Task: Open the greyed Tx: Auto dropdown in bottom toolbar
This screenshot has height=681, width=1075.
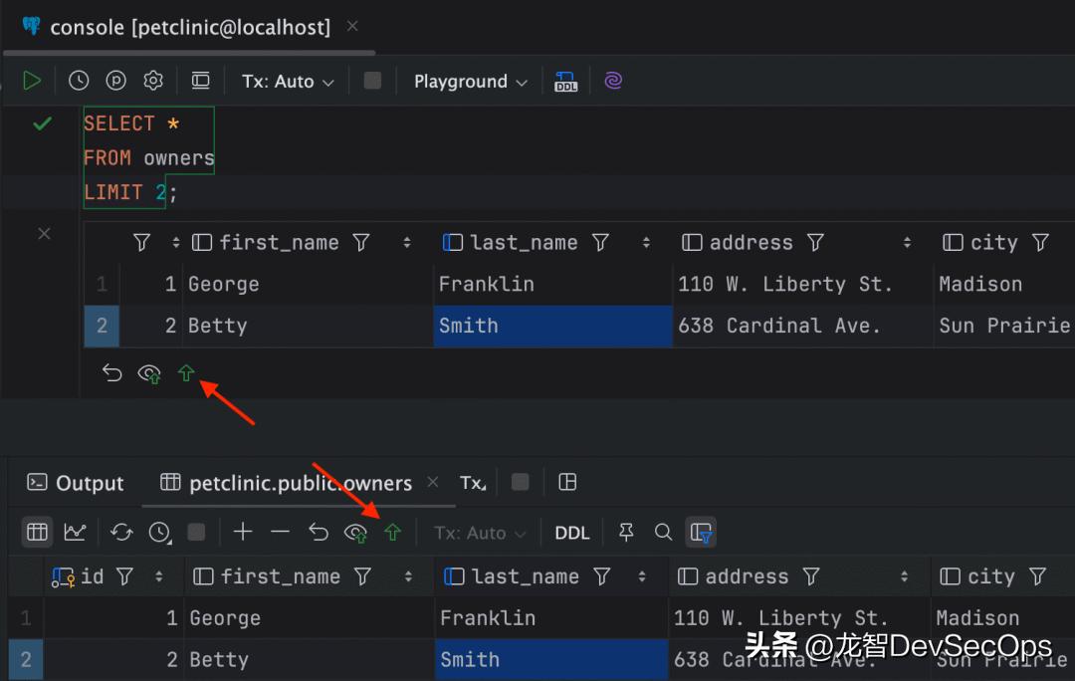Action: tap(480, 533)
